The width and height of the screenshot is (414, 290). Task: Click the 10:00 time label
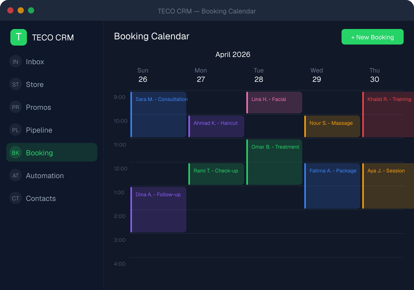coord(121,121)
